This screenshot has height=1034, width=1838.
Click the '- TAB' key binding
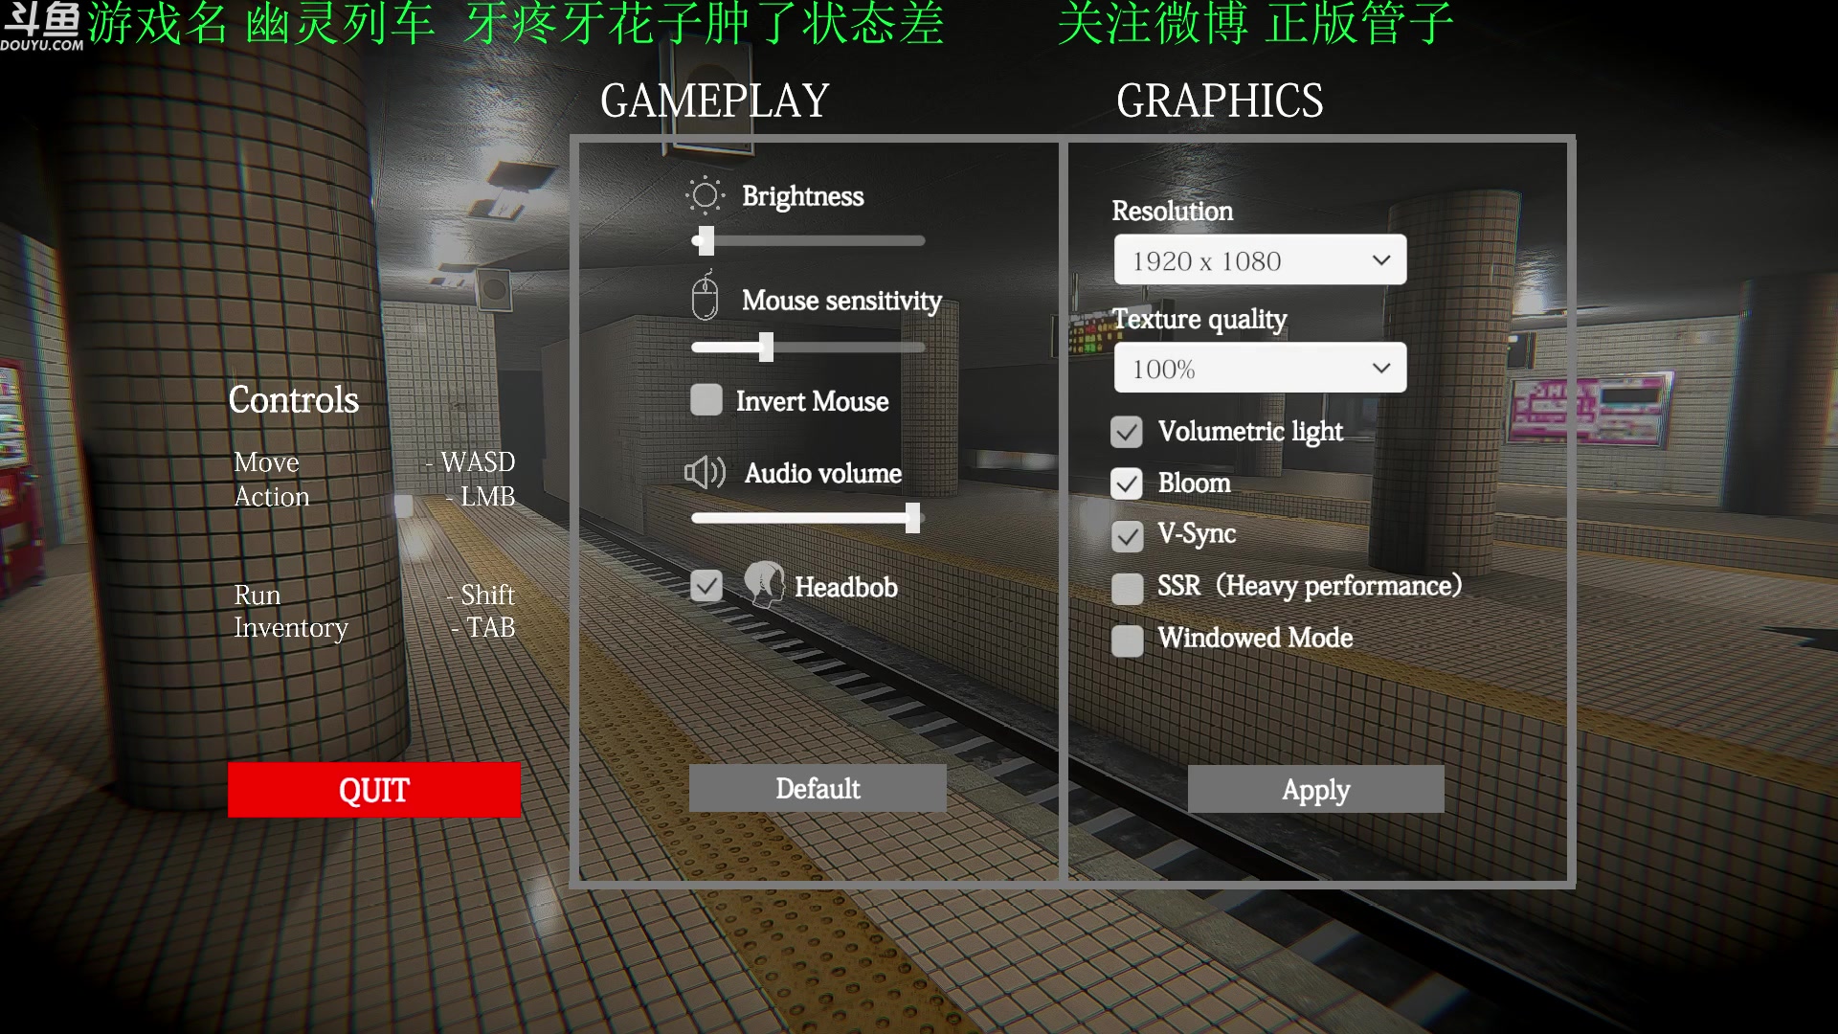(483, 627)
